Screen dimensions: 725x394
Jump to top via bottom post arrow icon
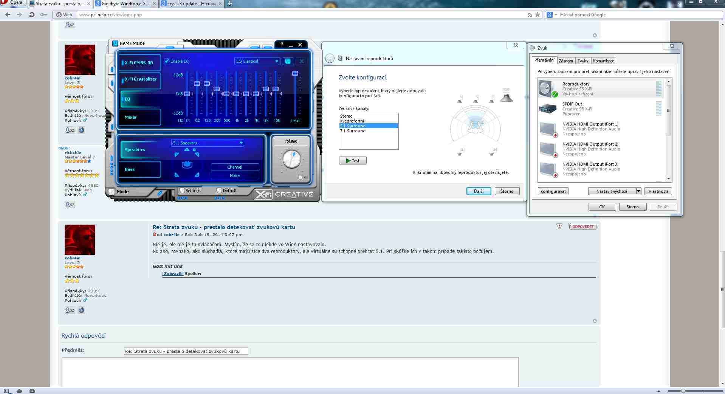[x=595, y=321]
